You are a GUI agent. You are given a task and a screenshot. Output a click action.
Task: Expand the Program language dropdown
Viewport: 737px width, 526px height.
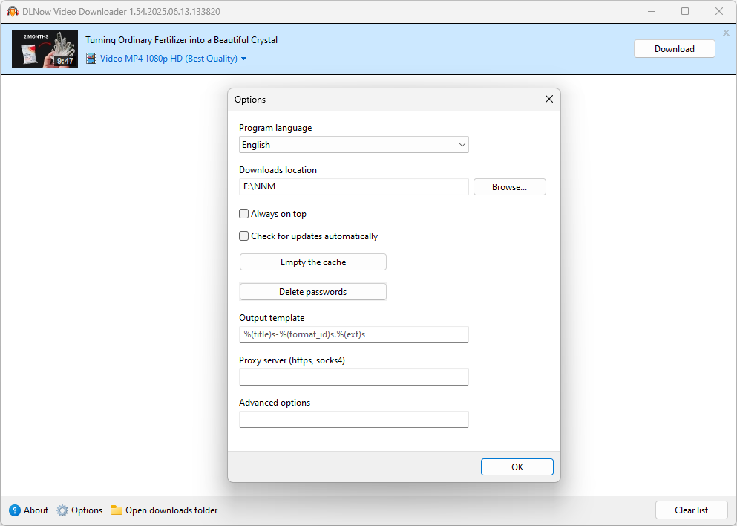click(x=353, y=144)
